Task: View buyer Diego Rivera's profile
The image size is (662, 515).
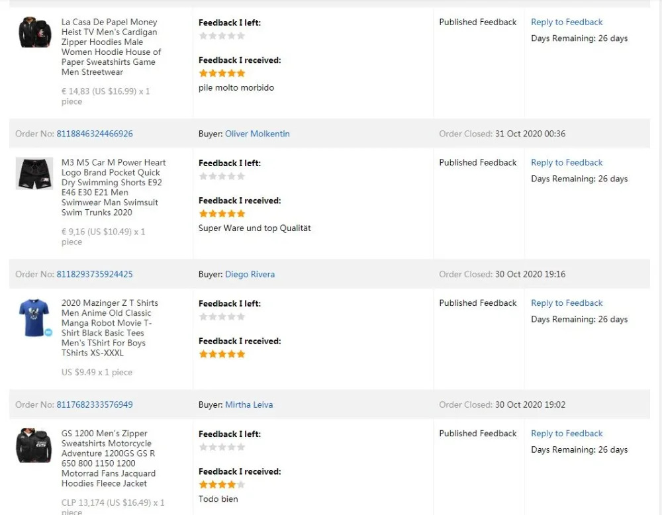Action: pyautogui.click(x=250, y=274)
